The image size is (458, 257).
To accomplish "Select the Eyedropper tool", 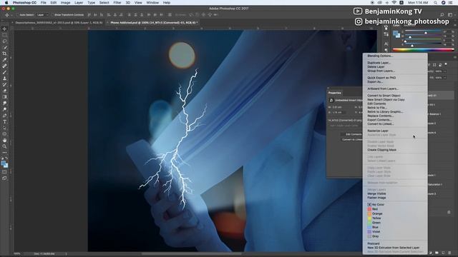I will coord(4,60).
